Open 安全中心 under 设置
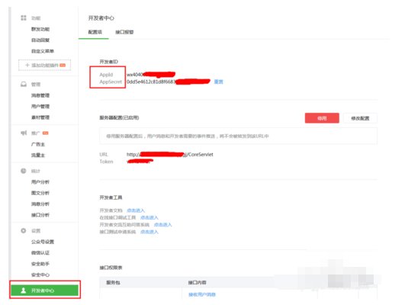The height and width of the screenshot is (305, 408). 40,274
